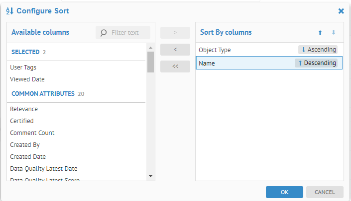The height and width of the screenshot is (201, 351).
Task: Collapse the COMMON ATTRIBUTES section header
Action: pyautogui.click(x=43, y=93)
